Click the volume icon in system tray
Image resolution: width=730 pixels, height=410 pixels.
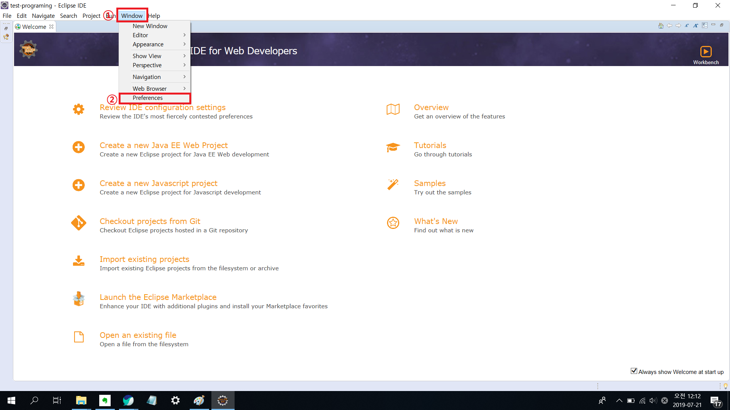(x=653, y=401)
